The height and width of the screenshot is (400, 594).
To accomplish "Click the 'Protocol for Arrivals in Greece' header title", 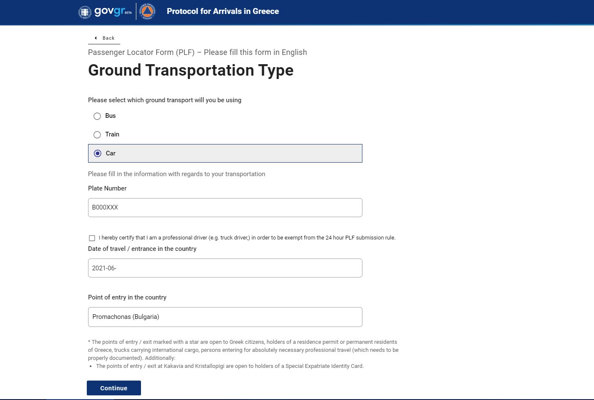I will (x=223, y=11).
